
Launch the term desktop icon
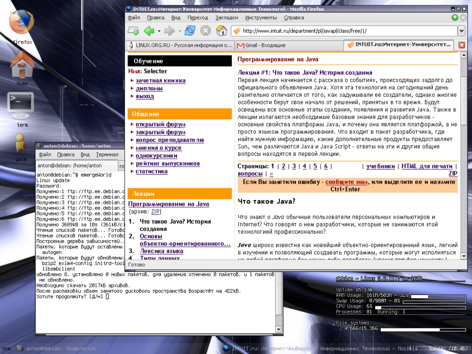pos(20,106)
